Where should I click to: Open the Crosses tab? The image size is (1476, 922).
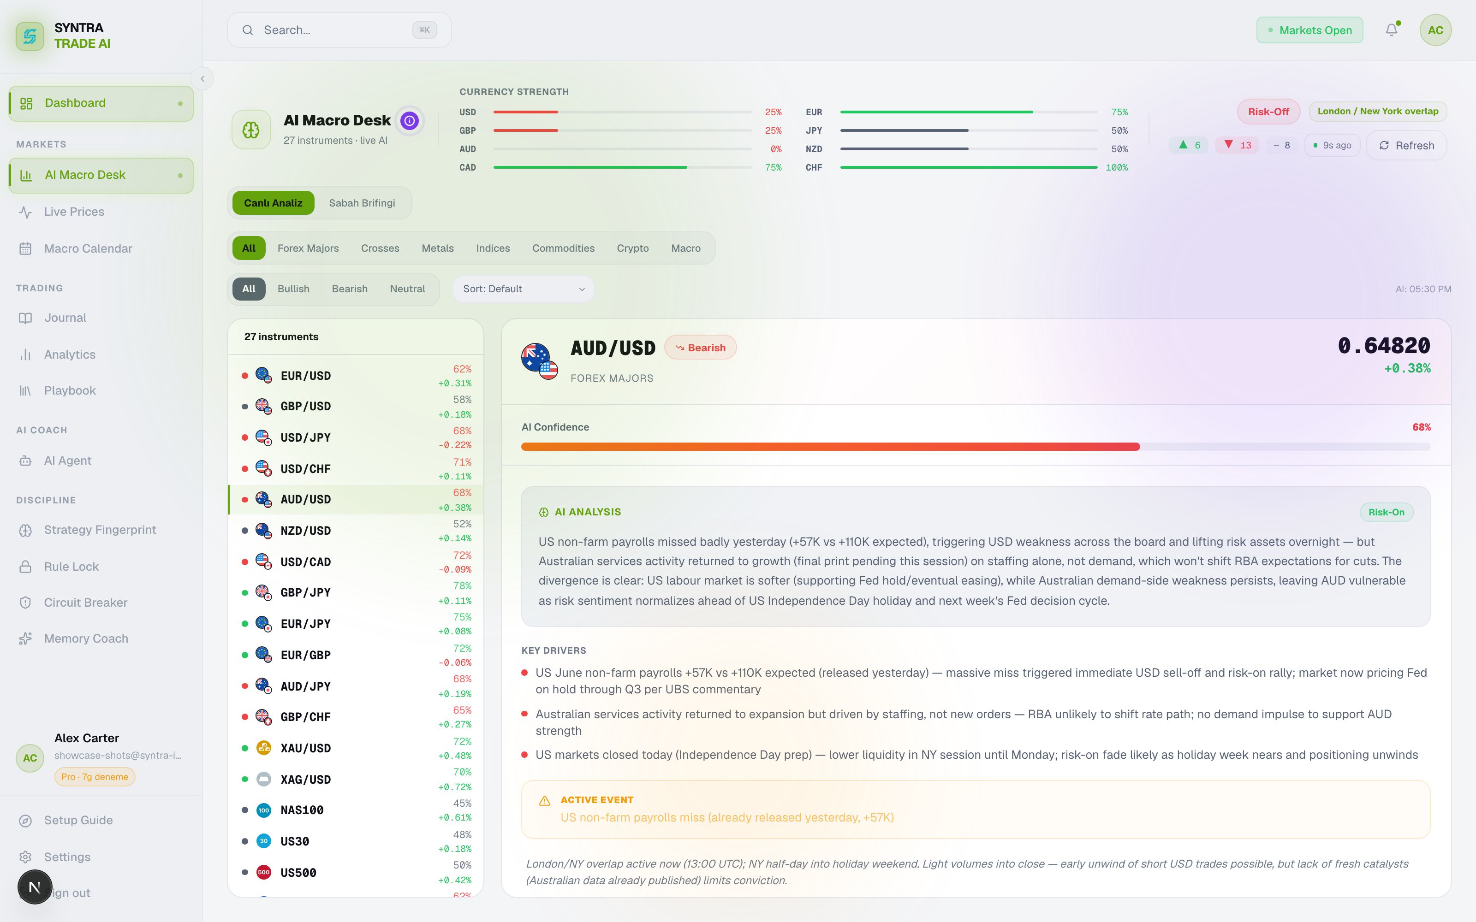[380, 248]
